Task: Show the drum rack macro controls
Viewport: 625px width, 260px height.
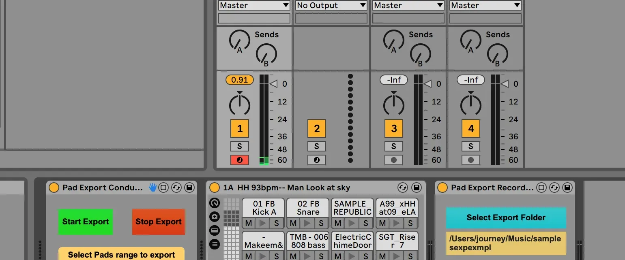Action: pos(215,203)
